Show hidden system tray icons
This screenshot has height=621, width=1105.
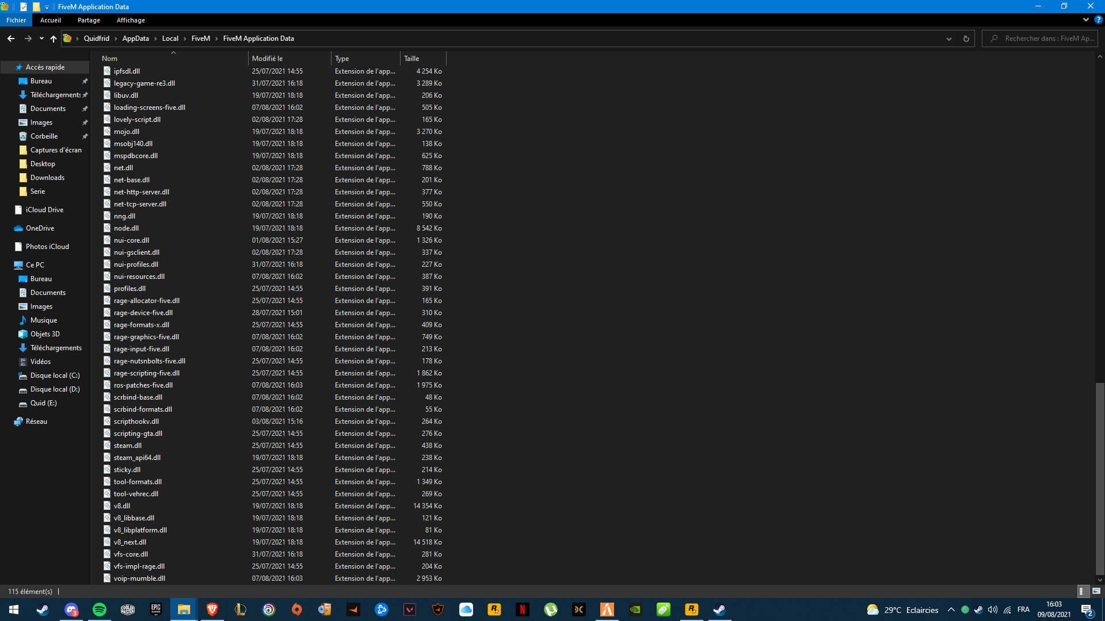(x=951, y=609)
